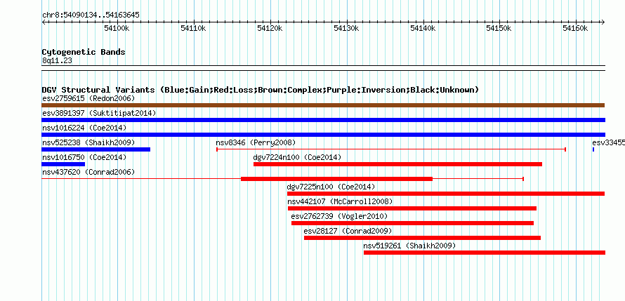Open the dgv7224n100 (Coe2014) label
This screenshot has width=625, height=301.
(297, 157)
